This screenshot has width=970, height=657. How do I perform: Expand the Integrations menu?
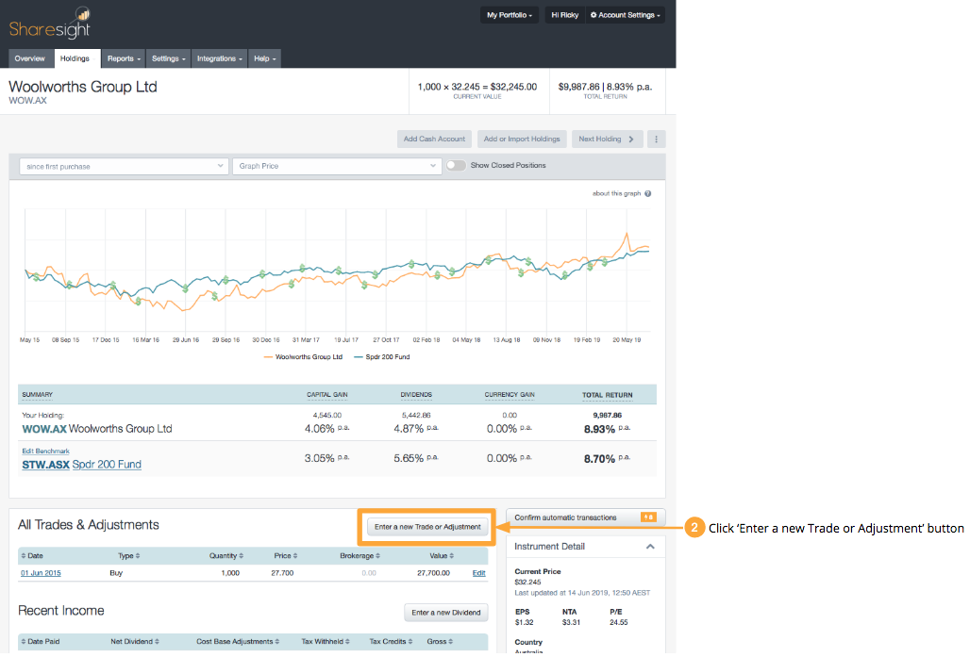[220, 58]
